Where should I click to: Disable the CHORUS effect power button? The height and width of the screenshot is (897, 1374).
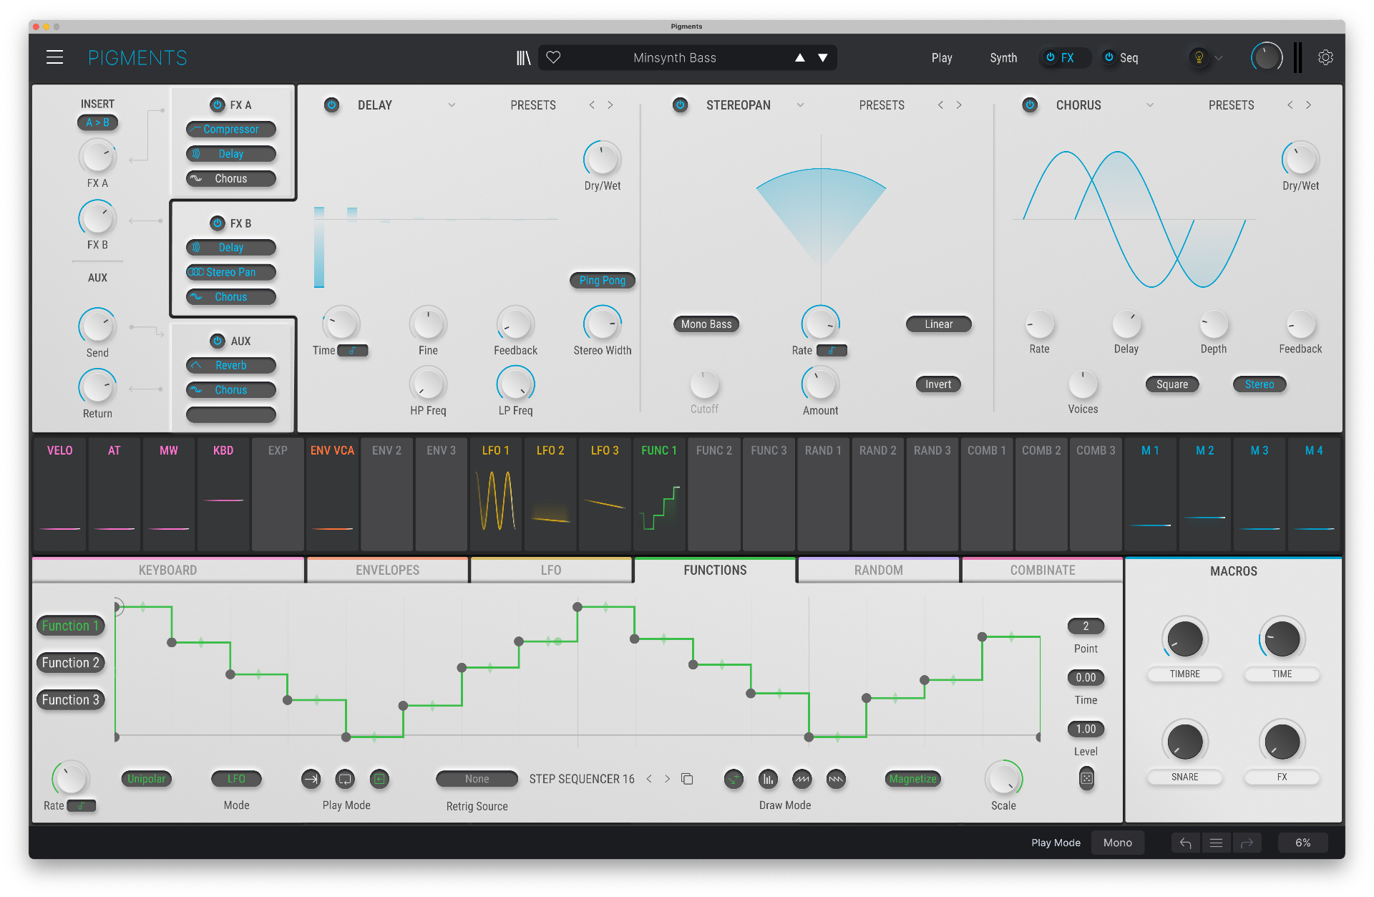1030,105
